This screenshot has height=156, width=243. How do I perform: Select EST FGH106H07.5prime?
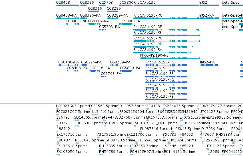(x=132, y=155)
